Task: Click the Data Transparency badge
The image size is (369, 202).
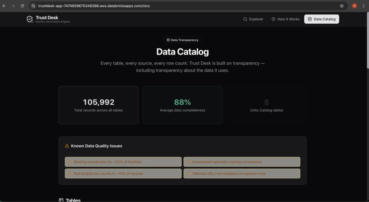Action: (x=182, y=40)
